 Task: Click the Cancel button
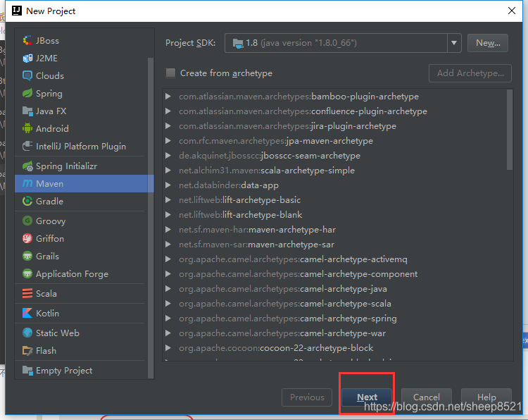427,397
